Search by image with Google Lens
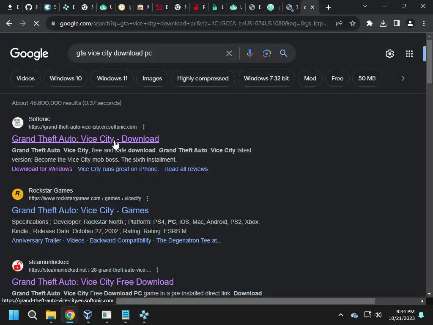The width and height of the screenshot is (433, 325). [267, 53]
